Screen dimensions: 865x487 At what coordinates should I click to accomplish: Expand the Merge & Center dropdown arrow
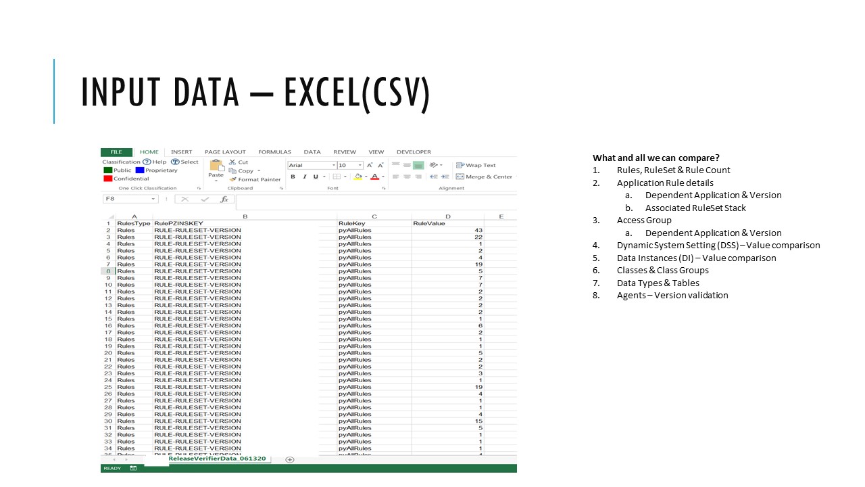[515, 177]
